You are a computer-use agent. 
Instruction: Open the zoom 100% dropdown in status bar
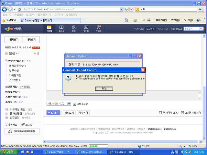[x=201, y=146]
